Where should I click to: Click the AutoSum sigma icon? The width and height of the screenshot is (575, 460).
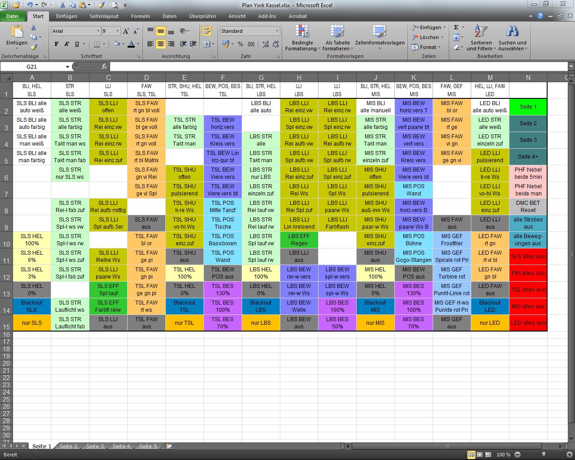coord(456,27)
